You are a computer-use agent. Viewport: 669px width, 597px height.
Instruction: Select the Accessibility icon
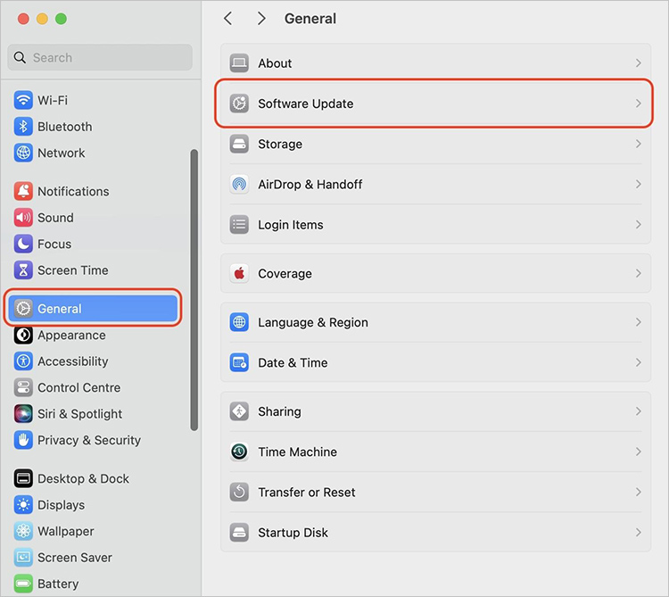point(23,361)
